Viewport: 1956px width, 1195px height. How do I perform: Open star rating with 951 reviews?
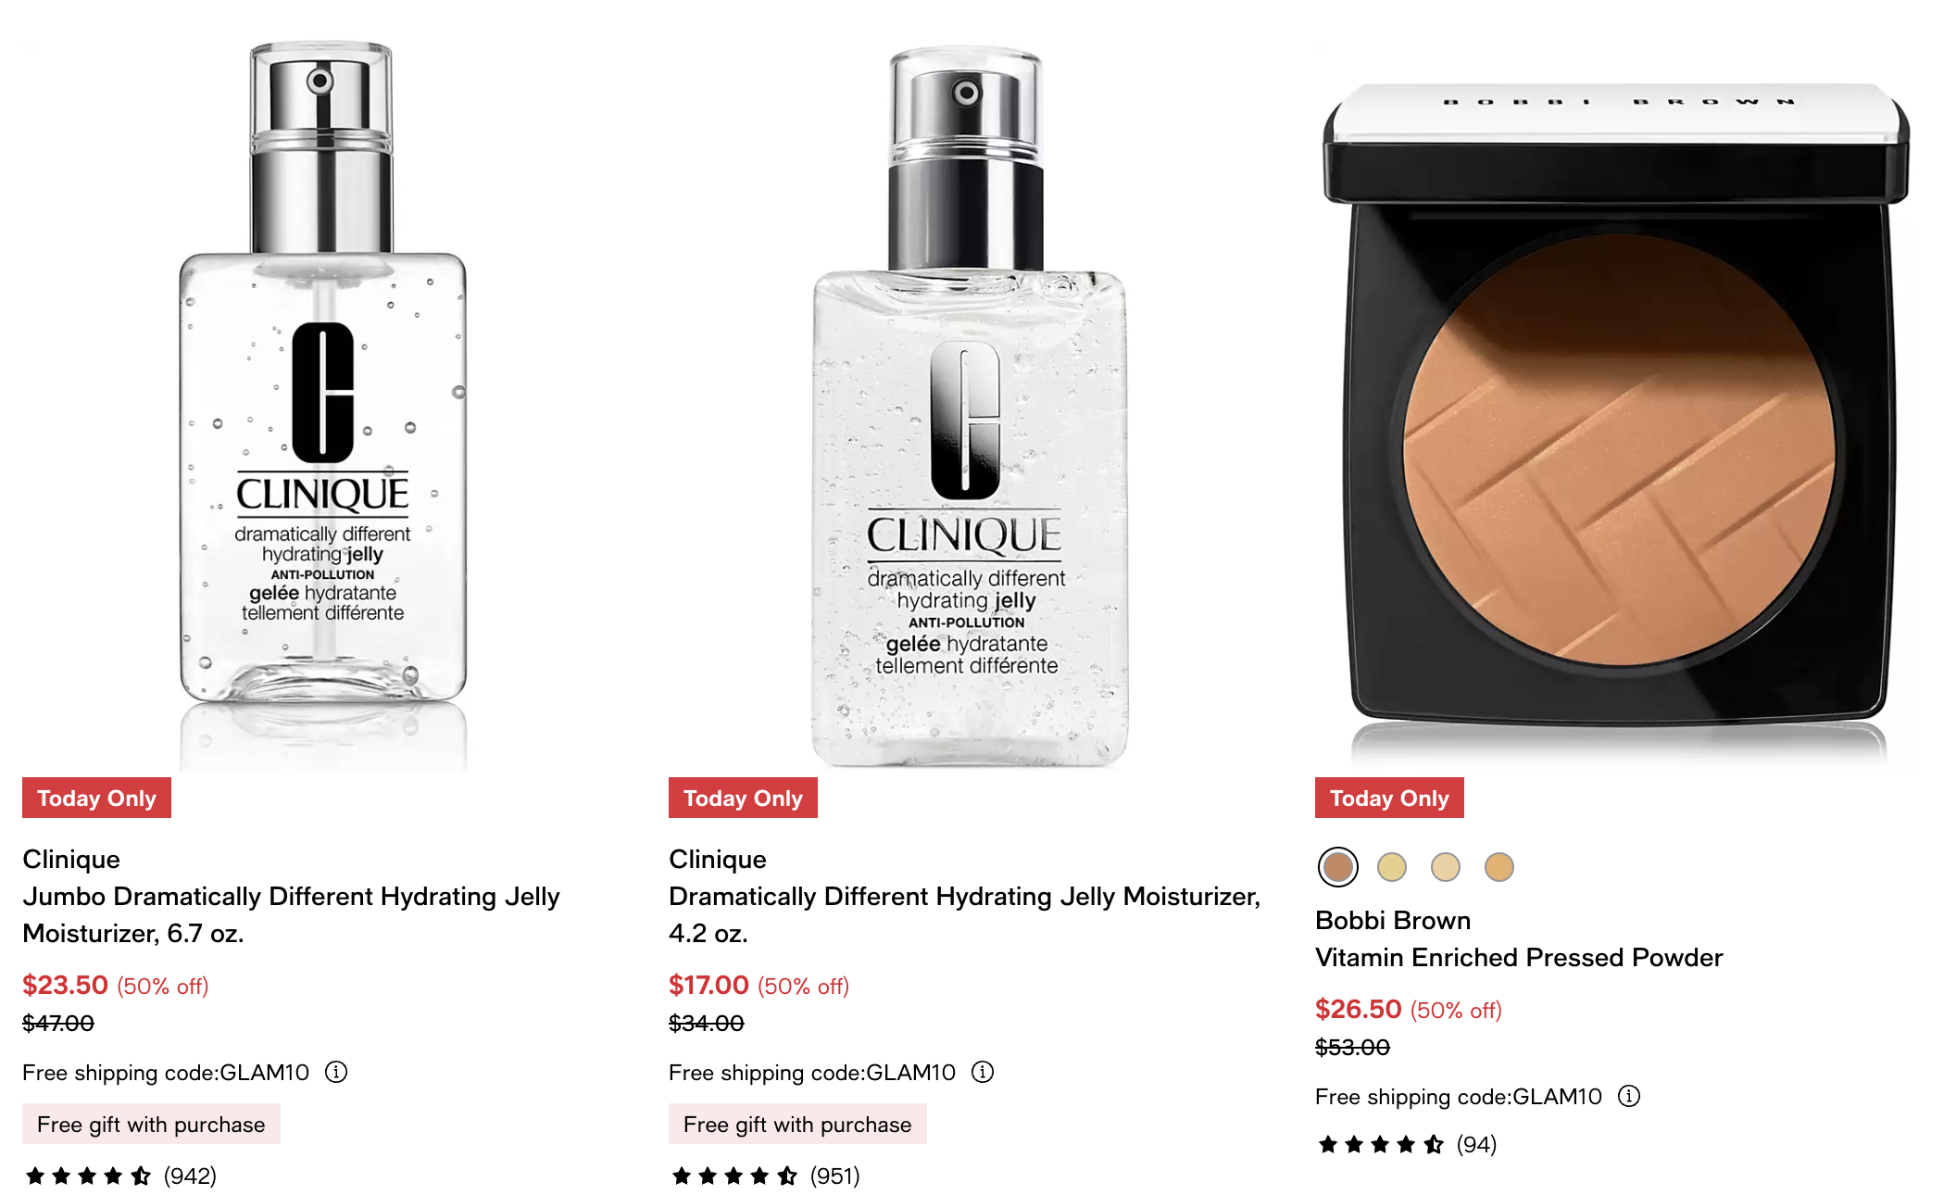766,1176
